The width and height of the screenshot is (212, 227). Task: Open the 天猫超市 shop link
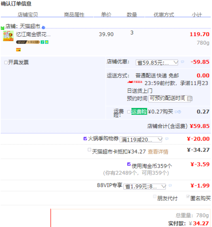30,26
